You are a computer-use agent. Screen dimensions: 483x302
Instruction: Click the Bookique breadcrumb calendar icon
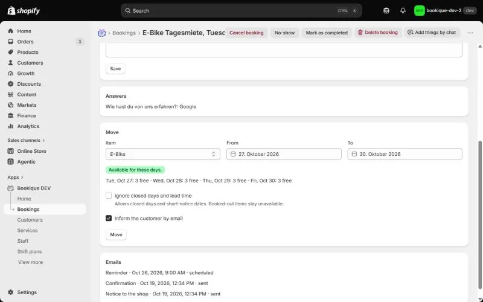click(x=101, y=33)
